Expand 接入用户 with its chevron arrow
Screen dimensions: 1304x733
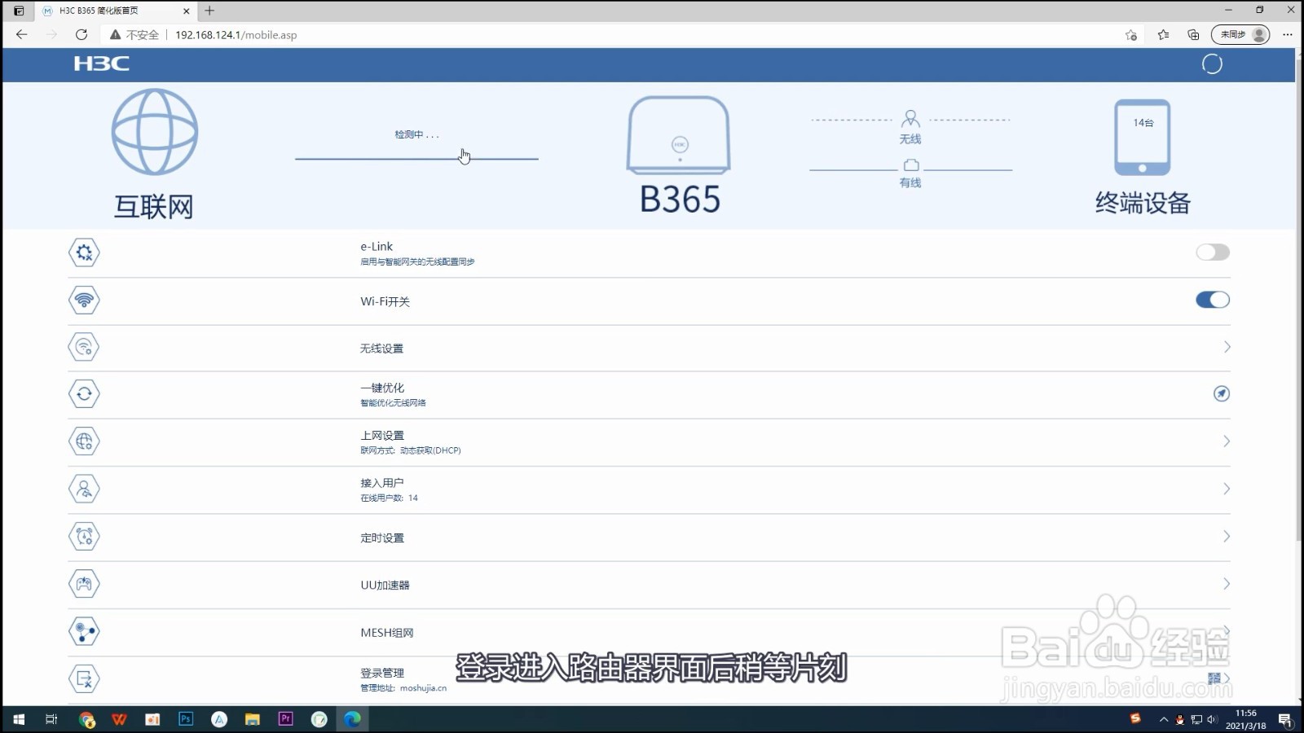1227,489
